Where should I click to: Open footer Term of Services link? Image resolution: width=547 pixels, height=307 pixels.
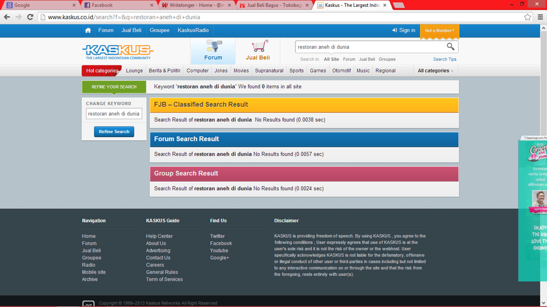click(x=164, y=279)
